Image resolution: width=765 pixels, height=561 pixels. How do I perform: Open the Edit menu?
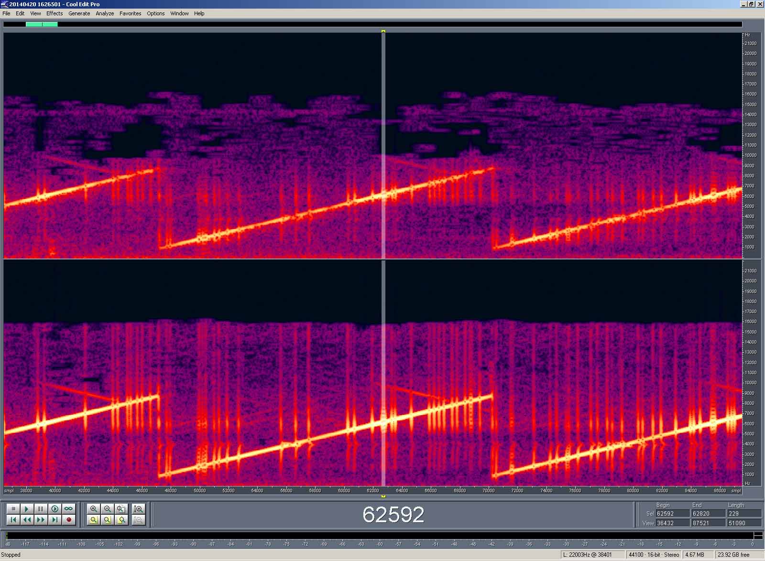(20, 13)
